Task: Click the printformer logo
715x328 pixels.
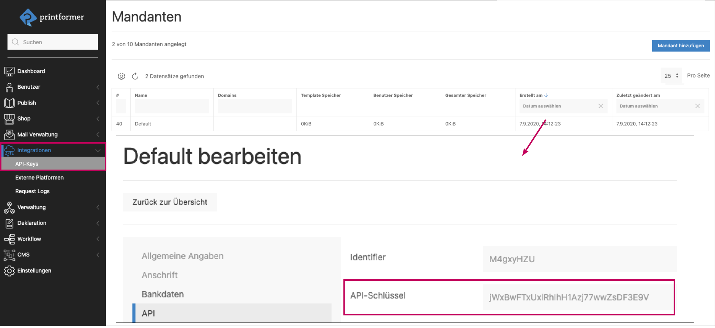Action: click(x=51, y=17)
